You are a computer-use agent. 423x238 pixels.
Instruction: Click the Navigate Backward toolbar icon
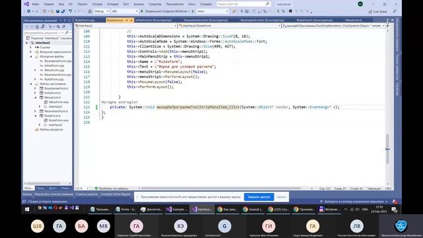28,11
